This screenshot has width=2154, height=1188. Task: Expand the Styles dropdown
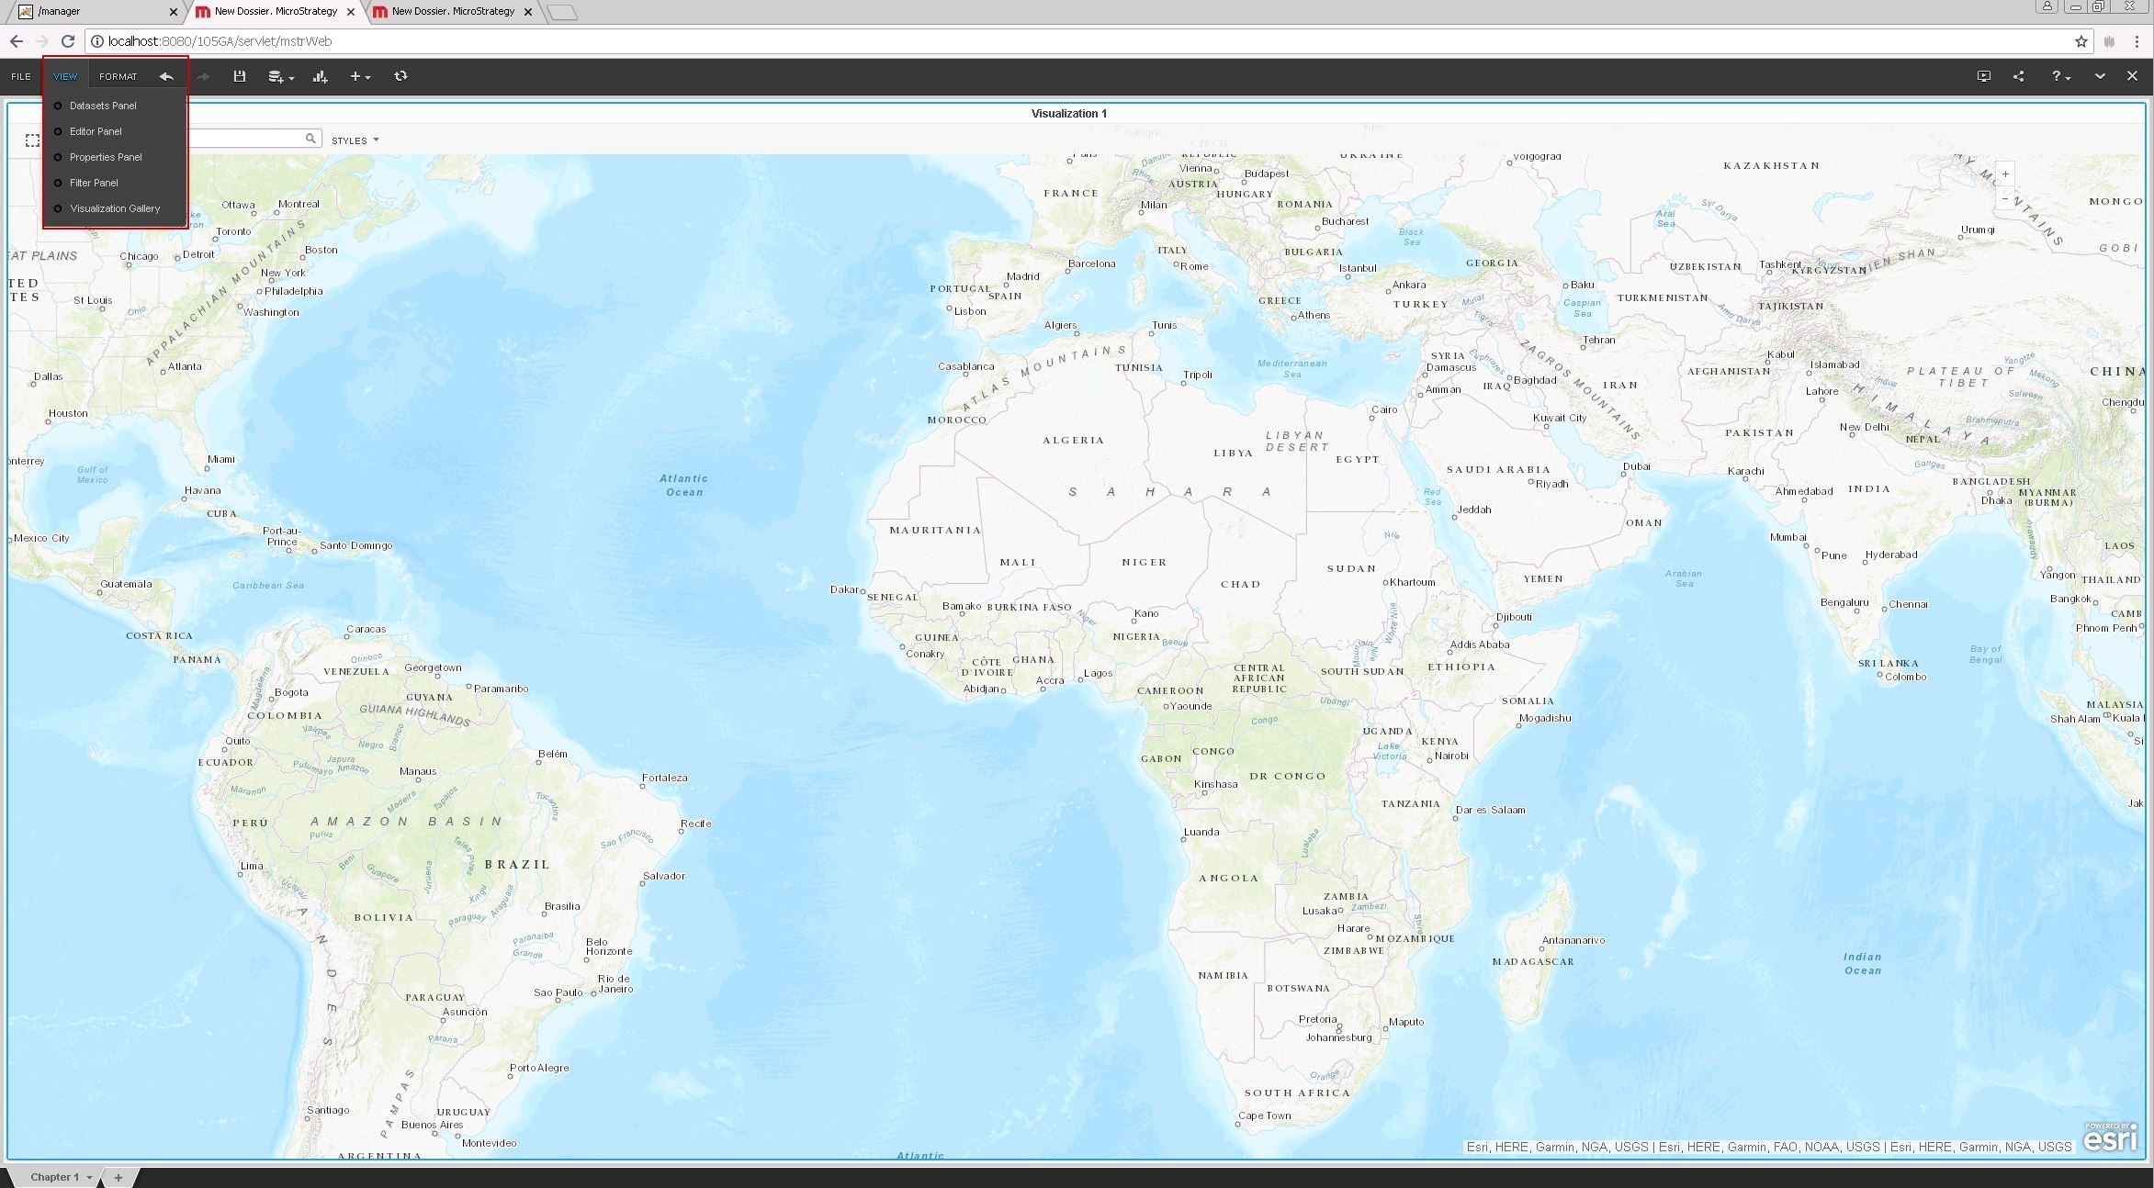coord(355,140)
